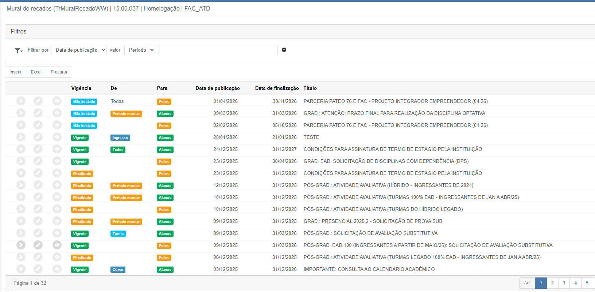Viewport: 595px width, 292px height.
Task: Go to page 3 of results
Action: point(564,283)
